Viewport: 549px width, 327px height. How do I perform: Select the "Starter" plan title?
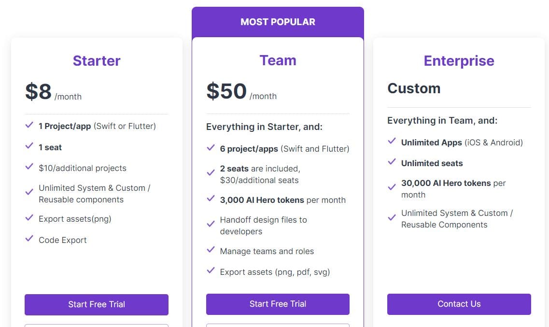coord(96,61)
